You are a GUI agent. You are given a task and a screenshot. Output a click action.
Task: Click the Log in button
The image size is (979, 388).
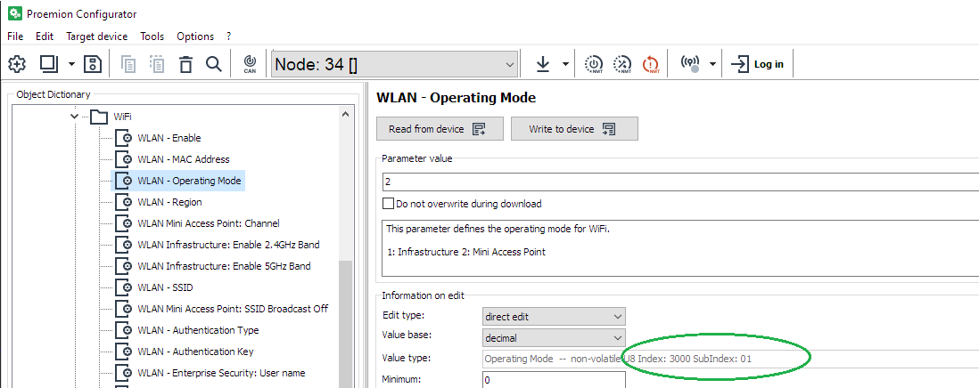pos(758,64)
